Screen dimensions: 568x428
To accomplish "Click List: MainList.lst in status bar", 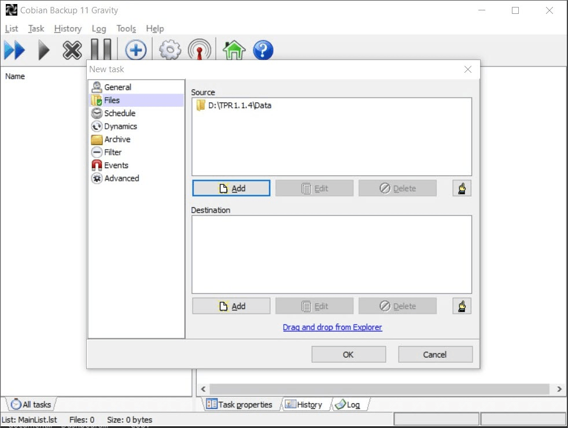I will (x=29, y=420).
